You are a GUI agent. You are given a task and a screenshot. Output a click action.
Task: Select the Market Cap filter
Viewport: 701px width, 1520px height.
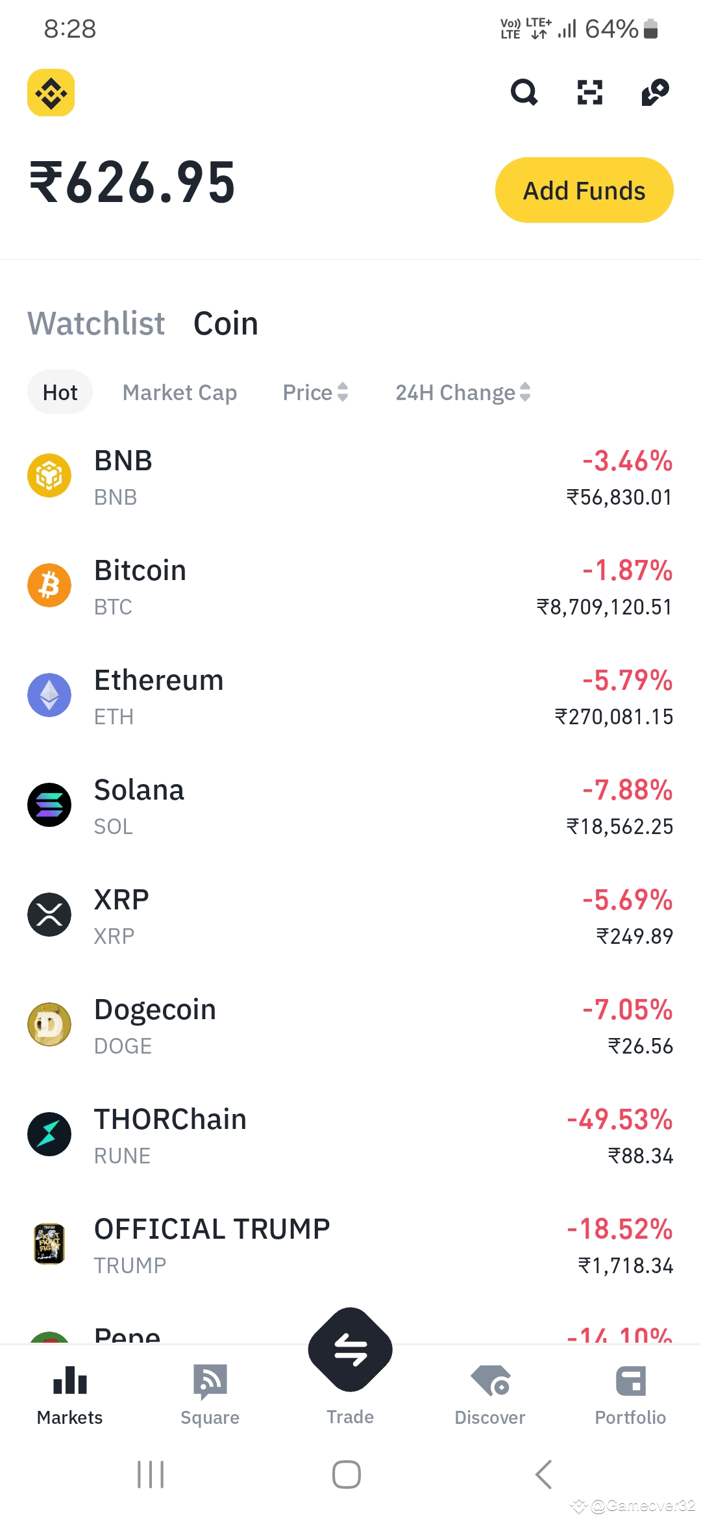(x=180, y=392)
